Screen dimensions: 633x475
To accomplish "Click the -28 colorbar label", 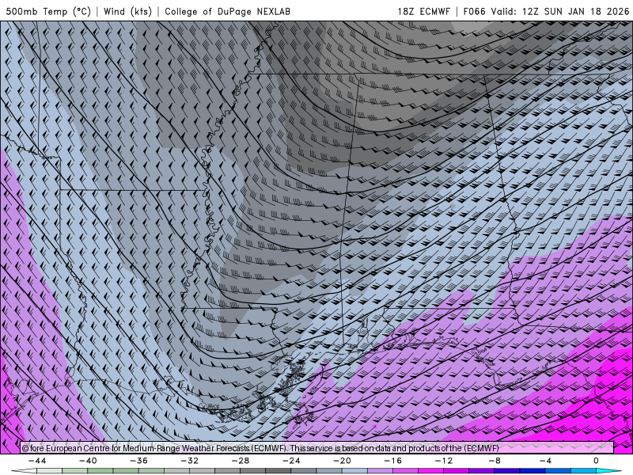I will pos(241,461).
